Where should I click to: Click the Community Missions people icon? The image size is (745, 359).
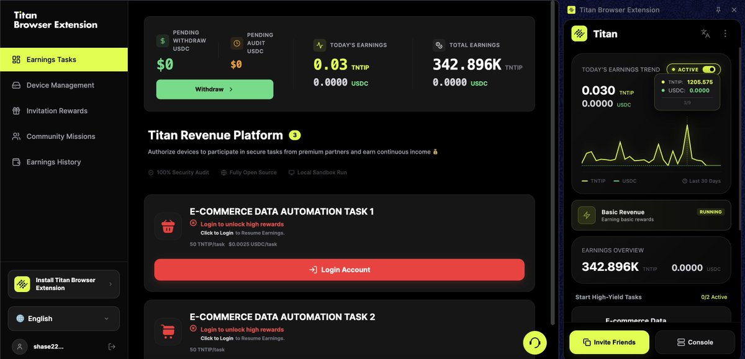click(x=16, y=136)
